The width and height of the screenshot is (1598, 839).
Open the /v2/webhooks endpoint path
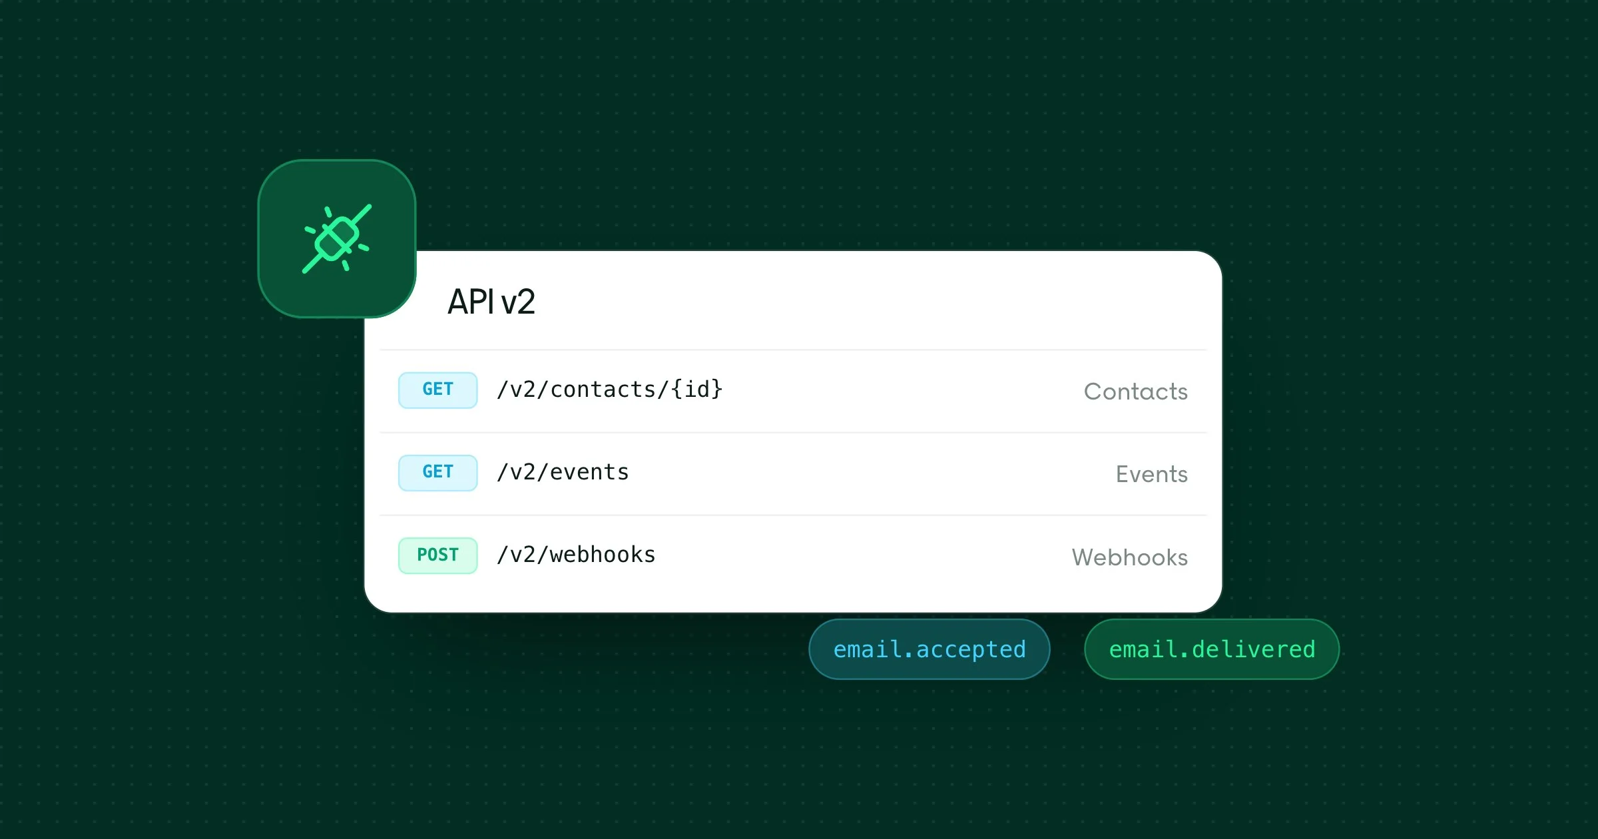576,555
